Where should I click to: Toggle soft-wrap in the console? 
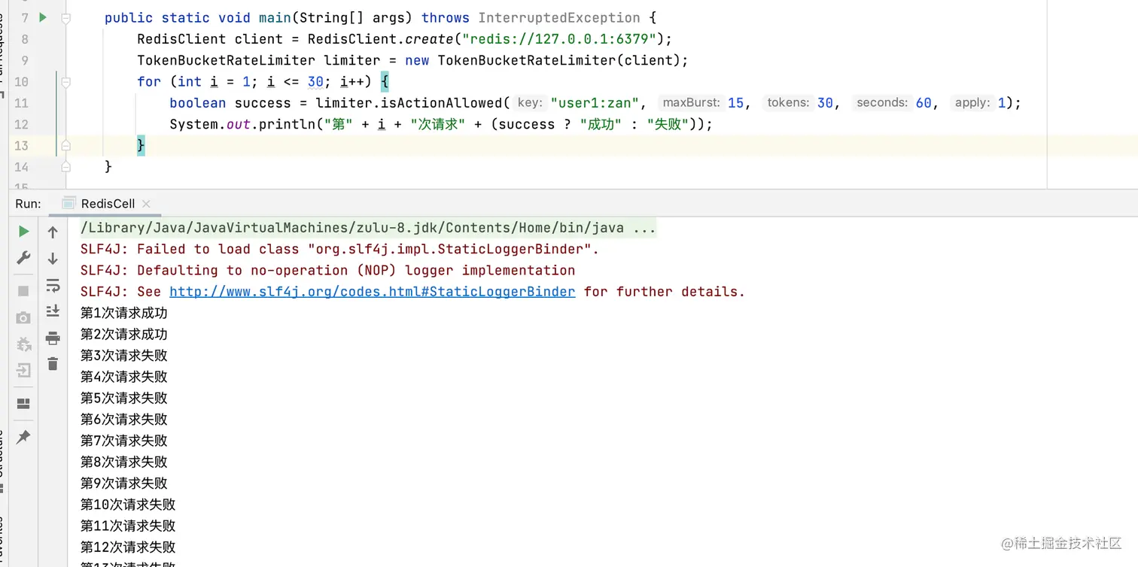[x=53, y=285]
